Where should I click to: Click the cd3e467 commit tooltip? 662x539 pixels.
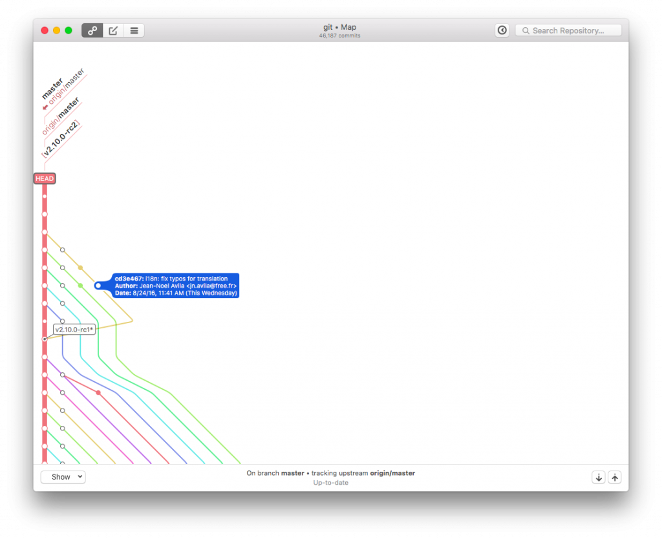[x=175, y=285]
